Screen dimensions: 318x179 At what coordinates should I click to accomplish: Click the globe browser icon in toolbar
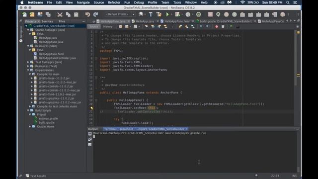coord(141,14)
